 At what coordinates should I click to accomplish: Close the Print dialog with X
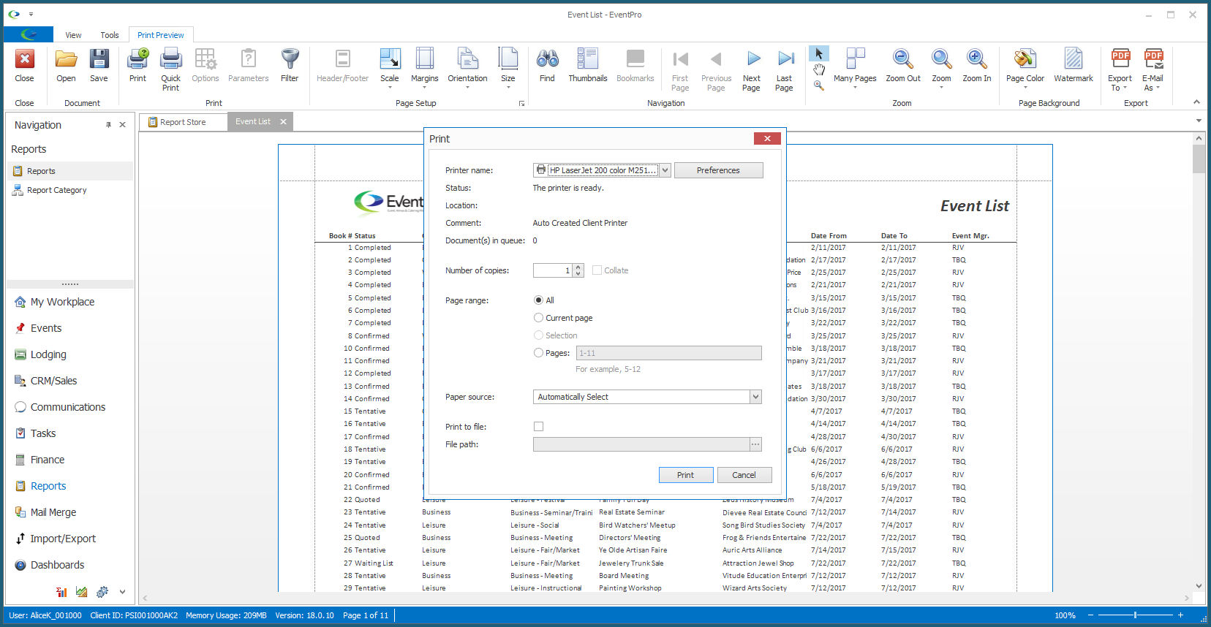point(767,138)
